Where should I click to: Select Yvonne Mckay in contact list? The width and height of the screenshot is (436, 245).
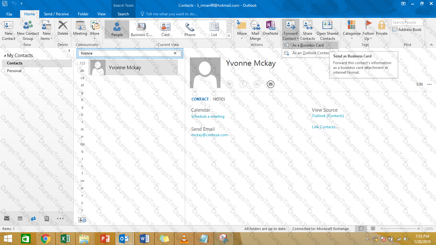pos(133,68)
